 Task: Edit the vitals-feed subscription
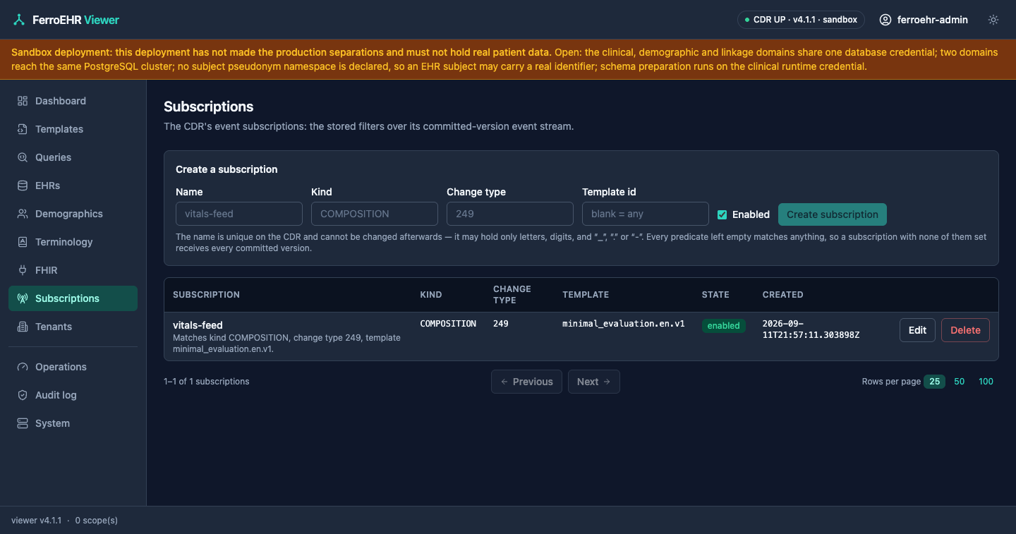917,330
